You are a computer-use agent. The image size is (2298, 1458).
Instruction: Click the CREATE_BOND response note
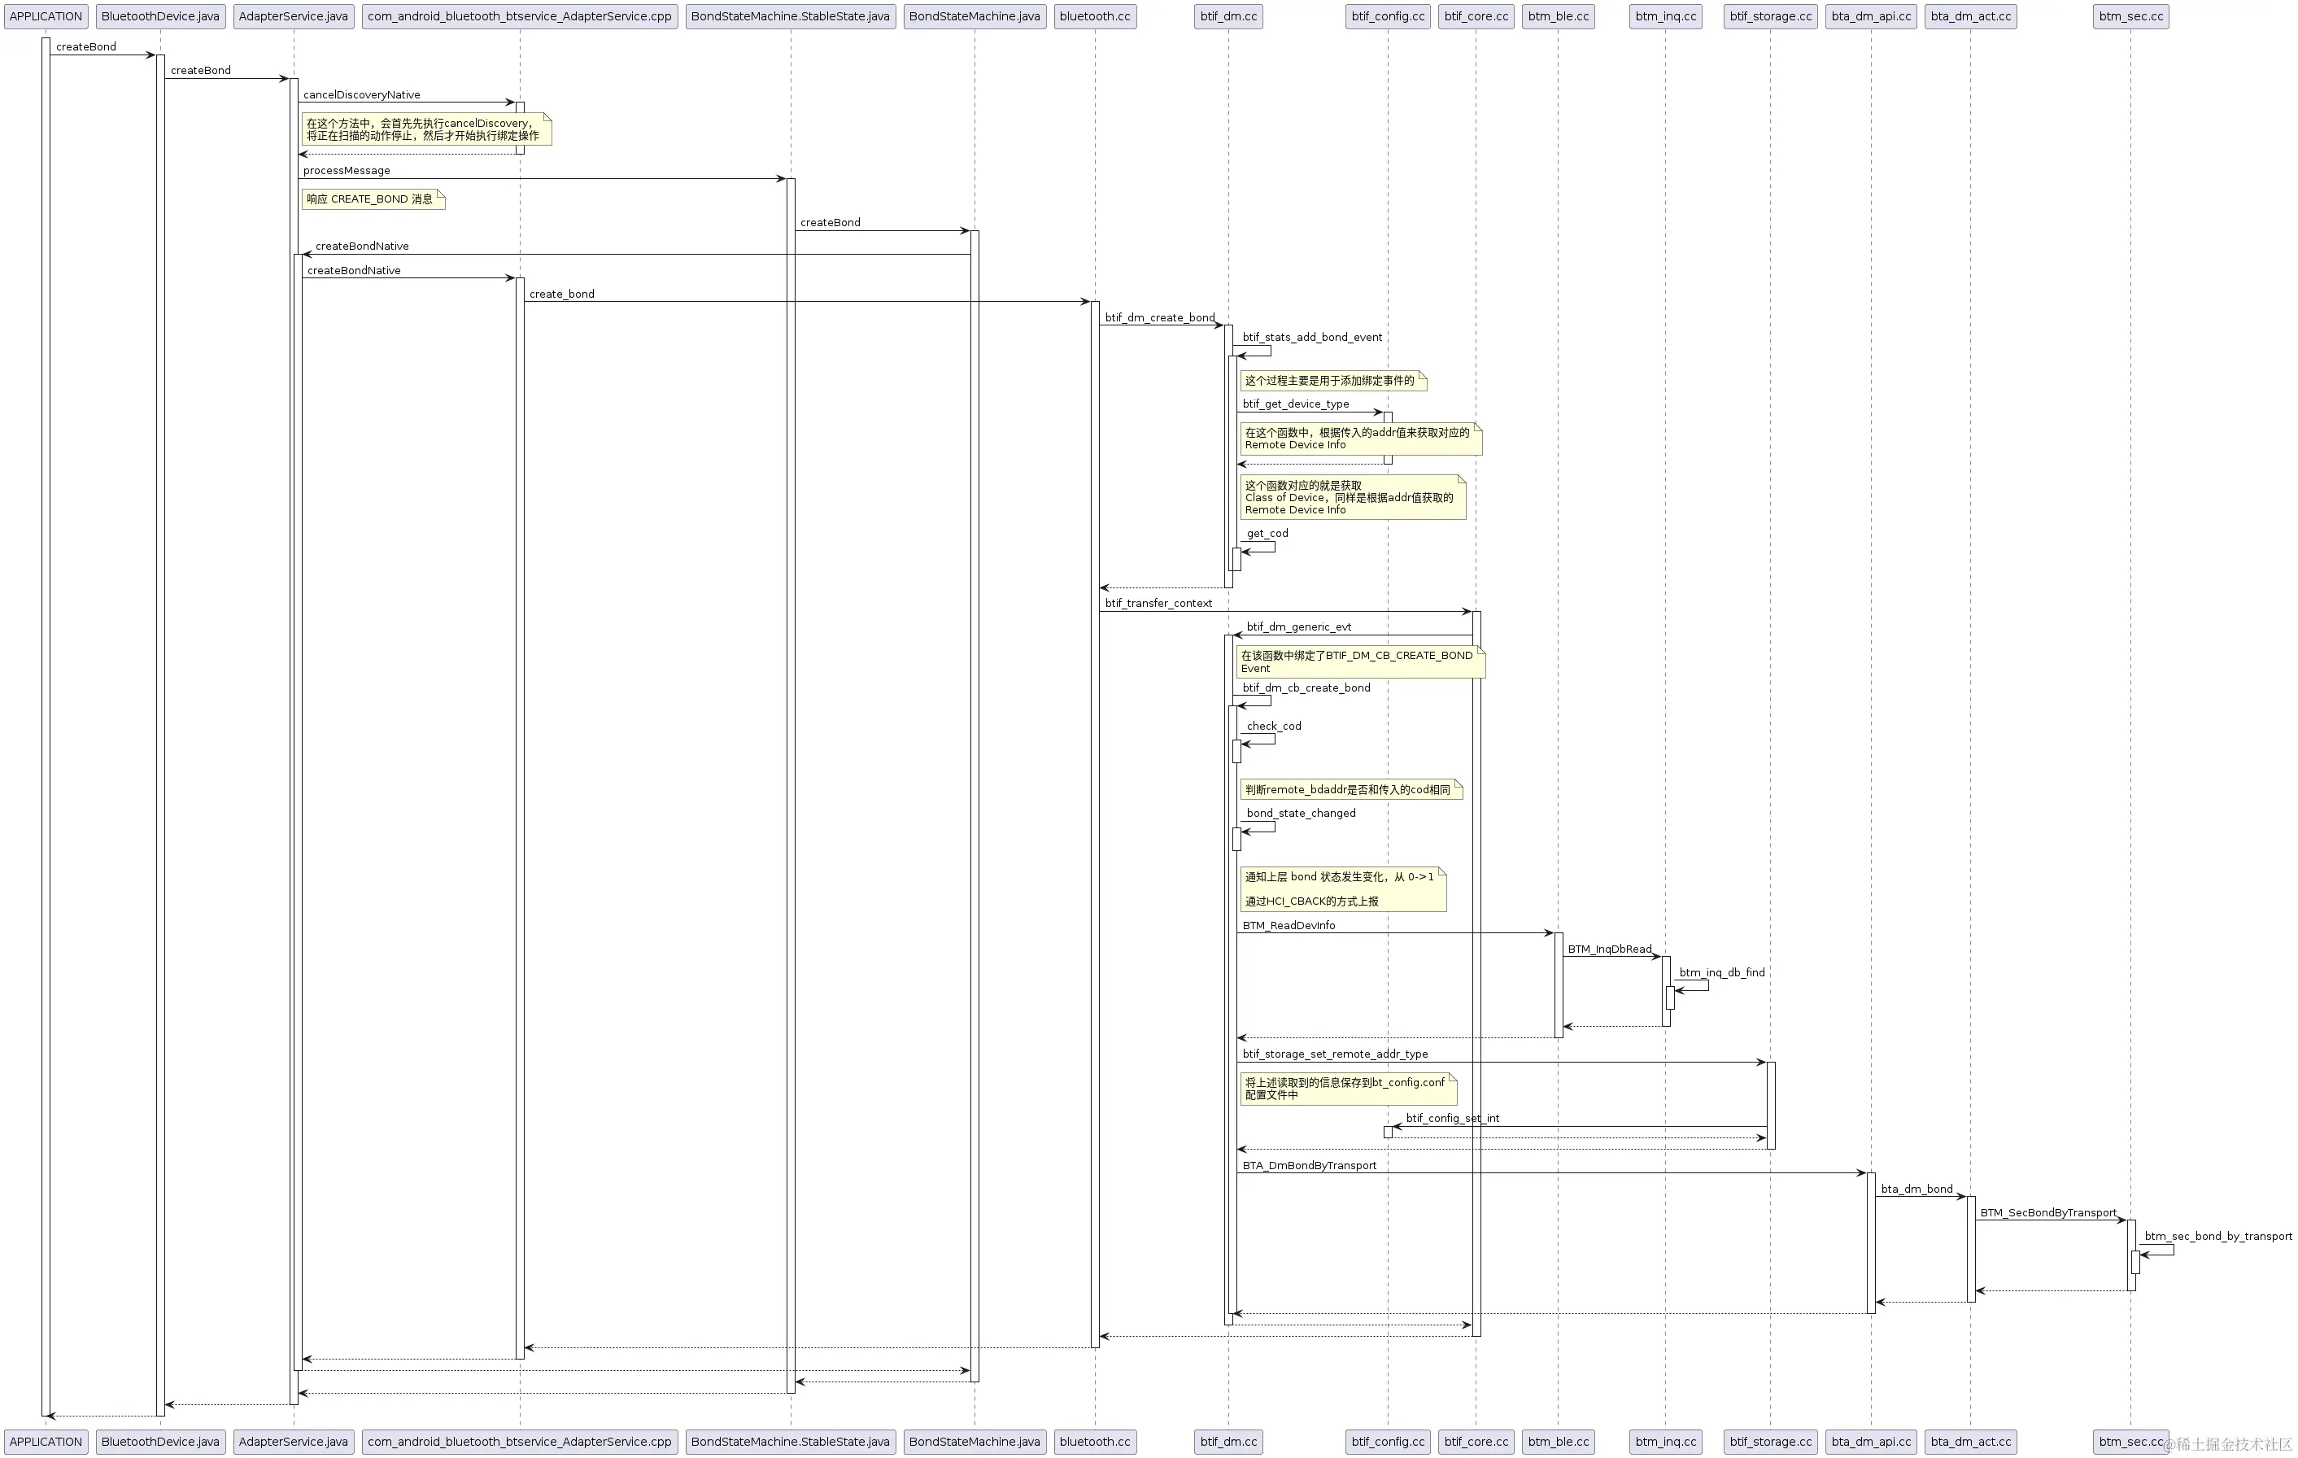[373, 199]
